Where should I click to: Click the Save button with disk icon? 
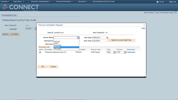6,34
